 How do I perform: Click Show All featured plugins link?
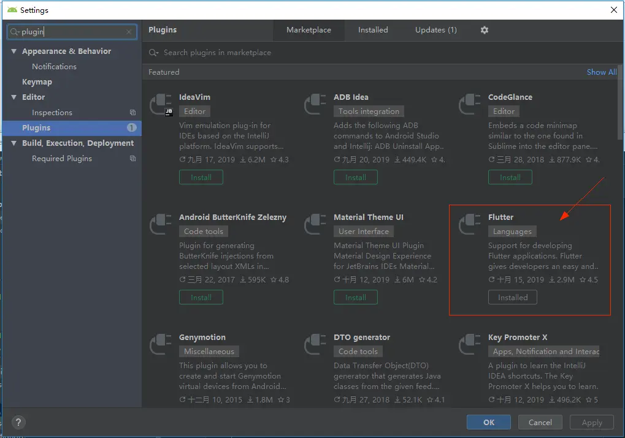pyautogui.click(x=602, y=72)
